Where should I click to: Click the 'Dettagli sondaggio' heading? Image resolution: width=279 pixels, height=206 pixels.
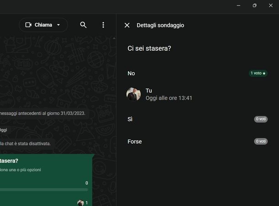point(161,25)
